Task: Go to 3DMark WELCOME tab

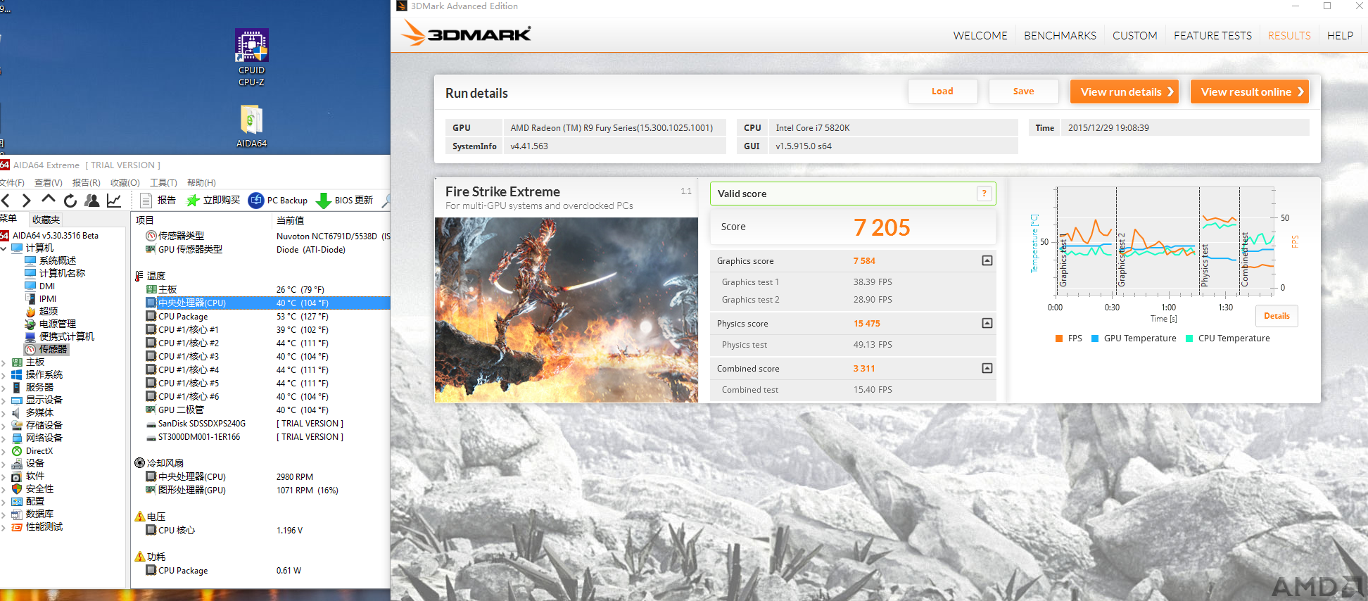Action: [980, 35]
